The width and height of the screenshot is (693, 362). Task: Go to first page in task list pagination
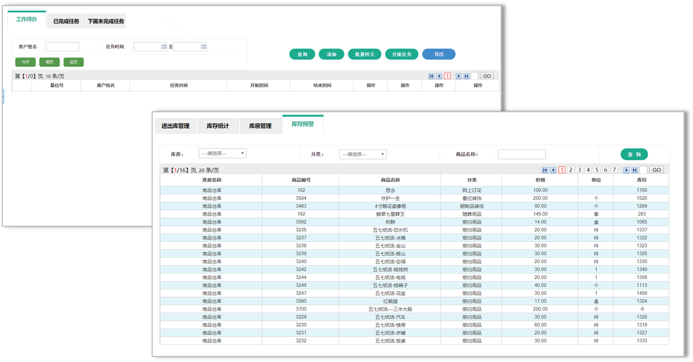click(x=431, y=76)
